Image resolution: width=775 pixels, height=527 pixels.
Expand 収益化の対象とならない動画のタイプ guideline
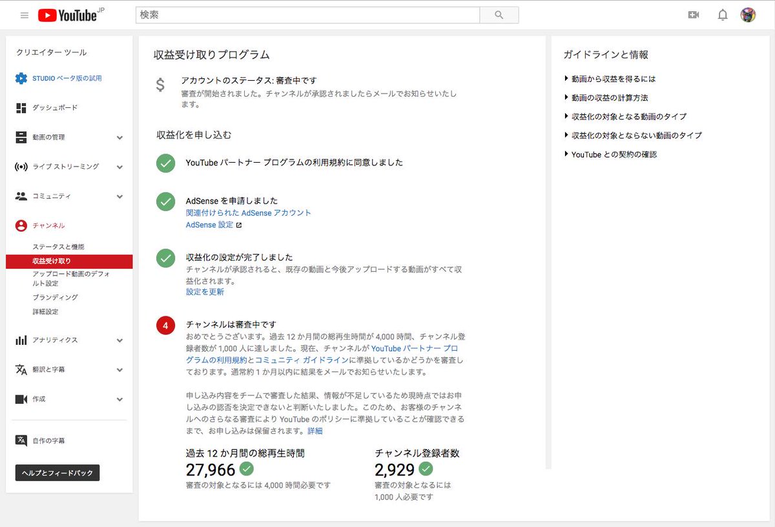click(633, 136)
